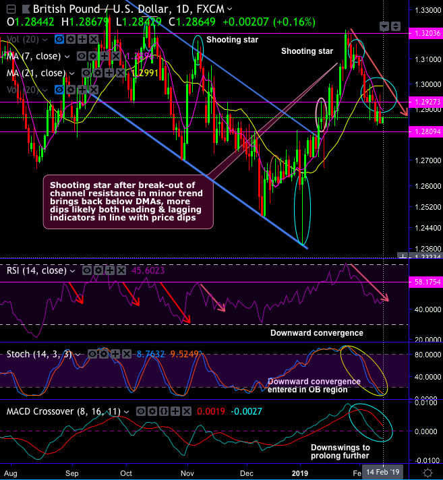Open the MACD Crossover source code braces icon
This screenshot has width=443, height=480.
(x=164, y=411)
